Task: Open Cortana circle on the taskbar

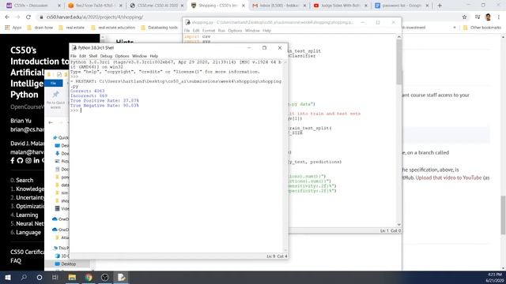Action: [40, 277]
